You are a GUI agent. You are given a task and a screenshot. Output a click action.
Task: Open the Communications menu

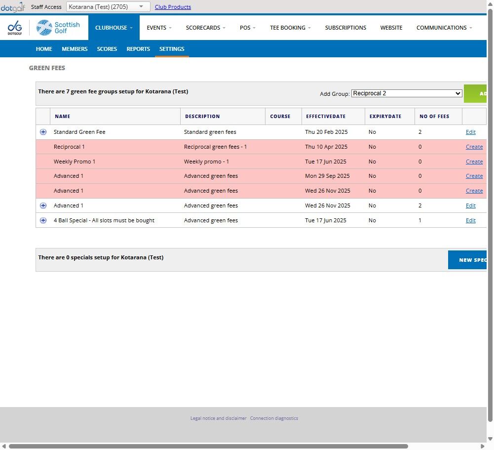pyautogui.click(x=444, y=28)
